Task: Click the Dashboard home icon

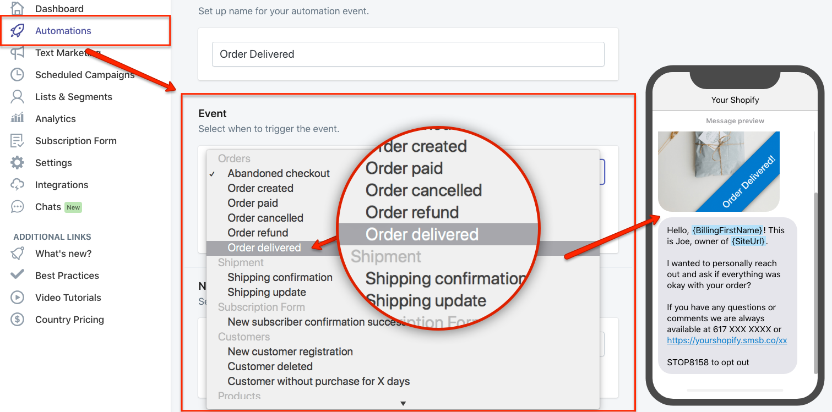Action: [18, 8]
